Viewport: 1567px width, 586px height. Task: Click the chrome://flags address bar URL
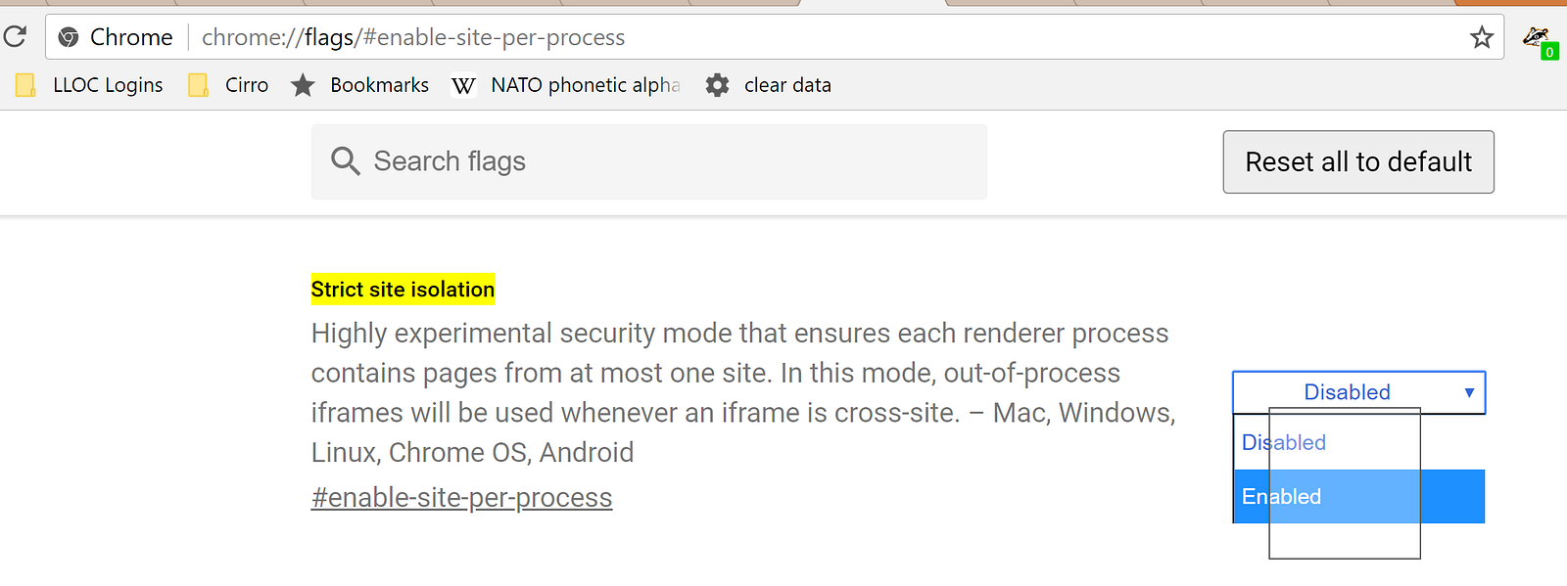pos(412,37)
